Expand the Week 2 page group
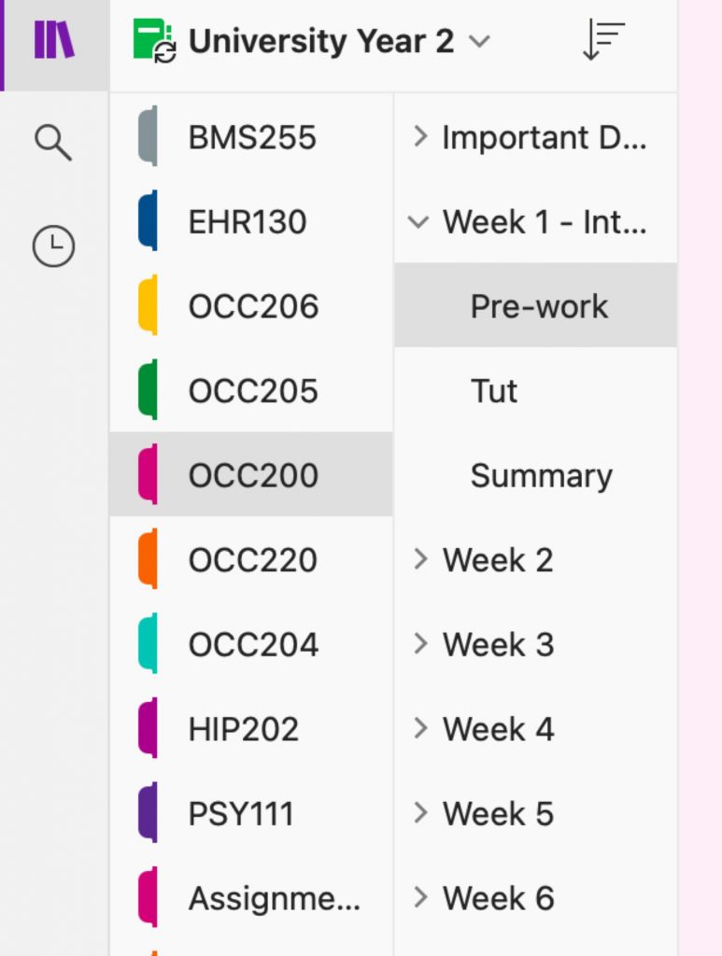 coord(420,560)
